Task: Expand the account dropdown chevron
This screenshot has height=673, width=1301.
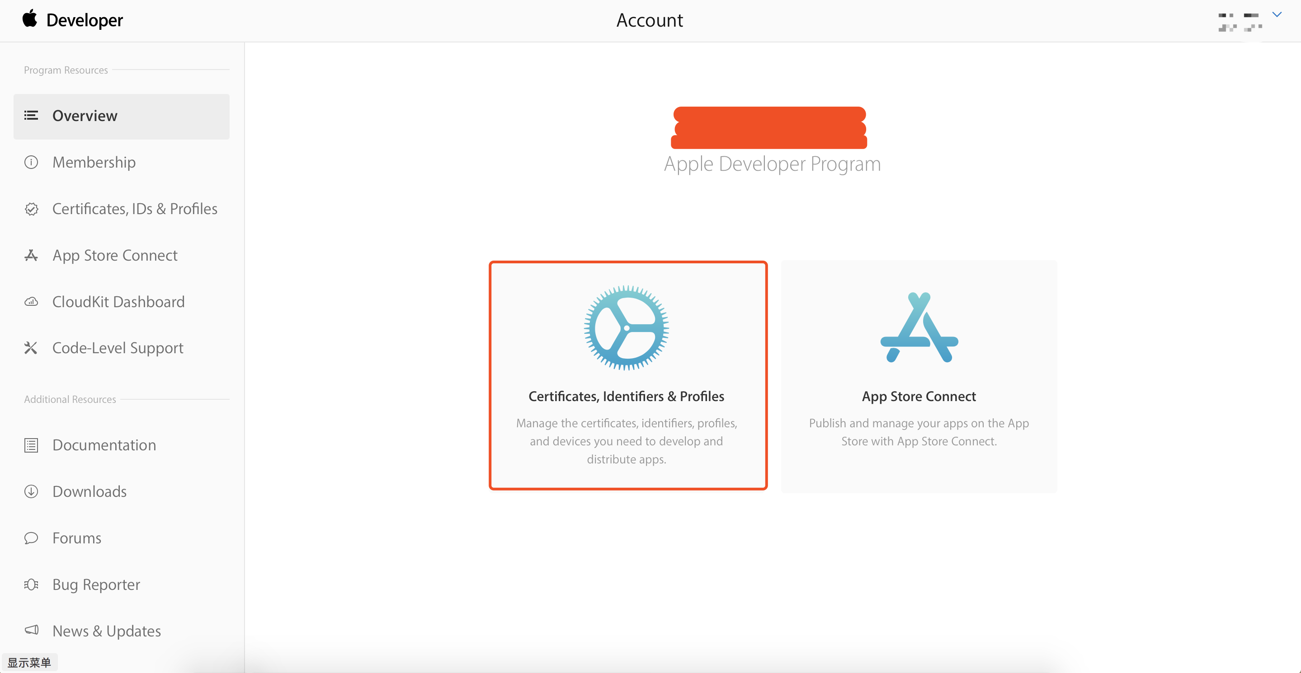Action: coord(1277,14)
